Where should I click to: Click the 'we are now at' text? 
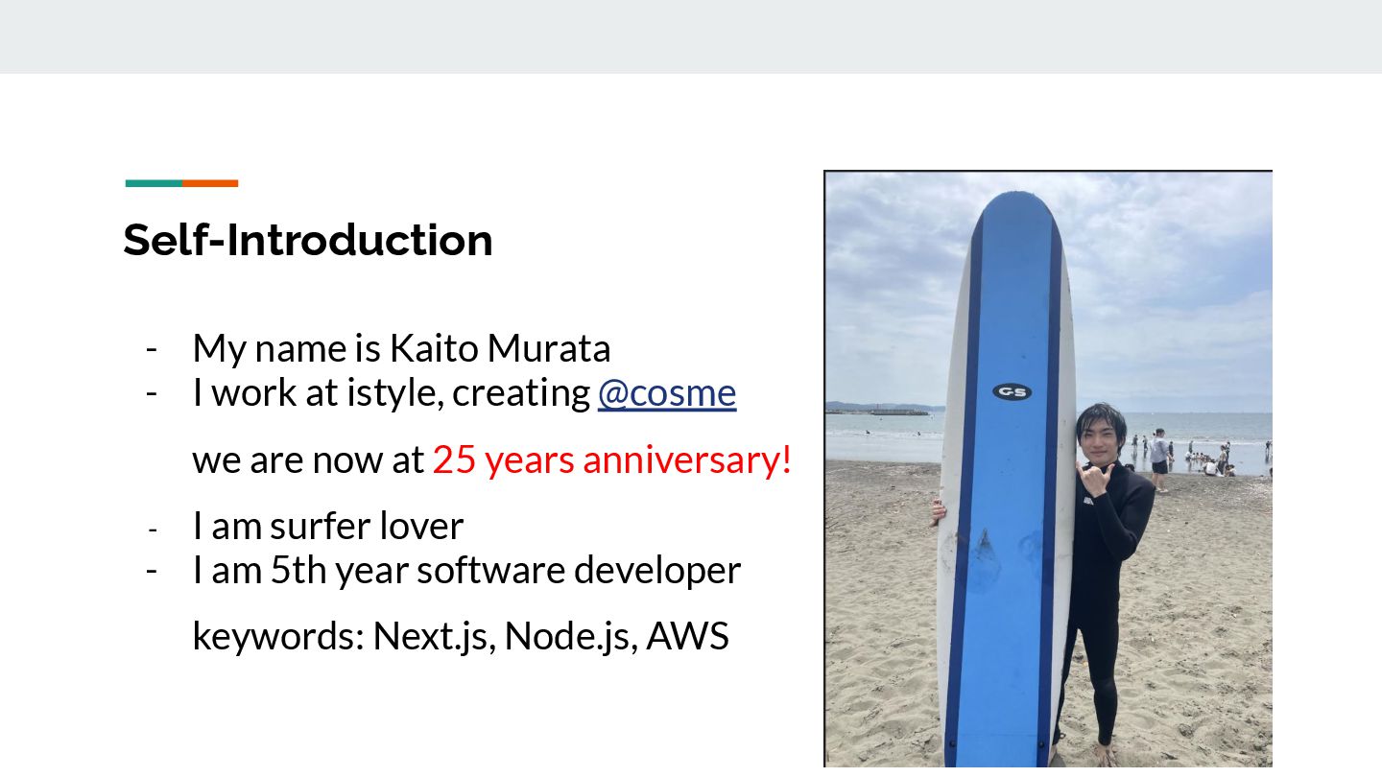click(x=308, y=459)
